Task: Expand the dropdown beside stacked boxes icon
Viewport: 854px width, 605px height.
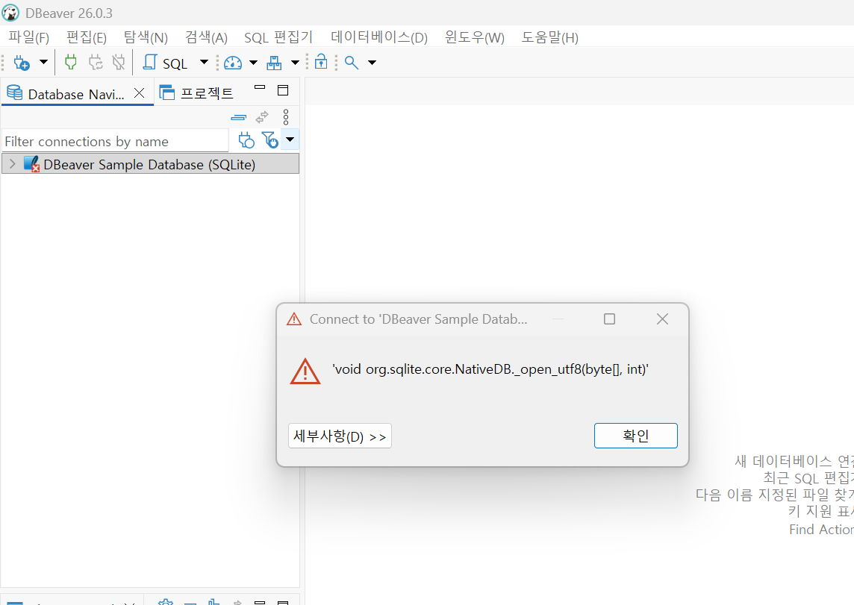Action: coord(295,63)
